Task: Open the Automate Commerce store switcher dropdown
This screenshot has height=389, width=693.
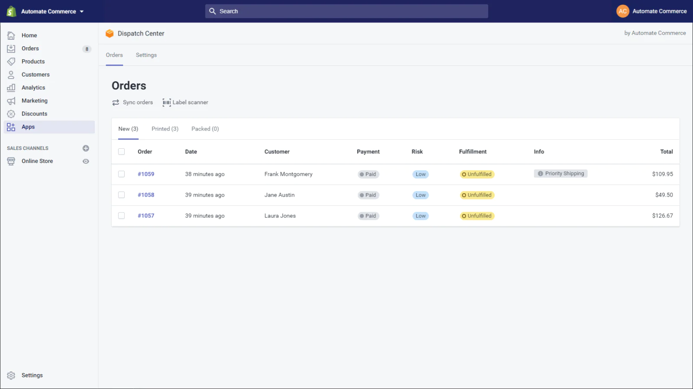Action: pyautogui.click(x=49, y=11)
